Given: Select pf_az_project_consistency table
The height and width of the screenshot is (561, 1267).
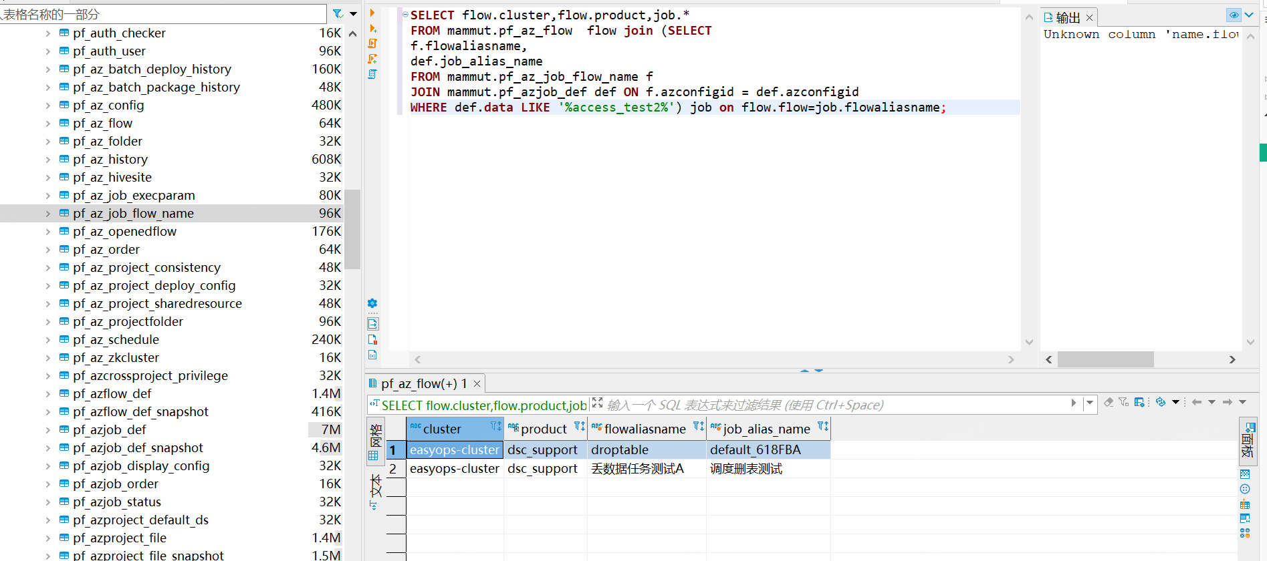Looking at the screenshot, I should (x=146, y=267).
